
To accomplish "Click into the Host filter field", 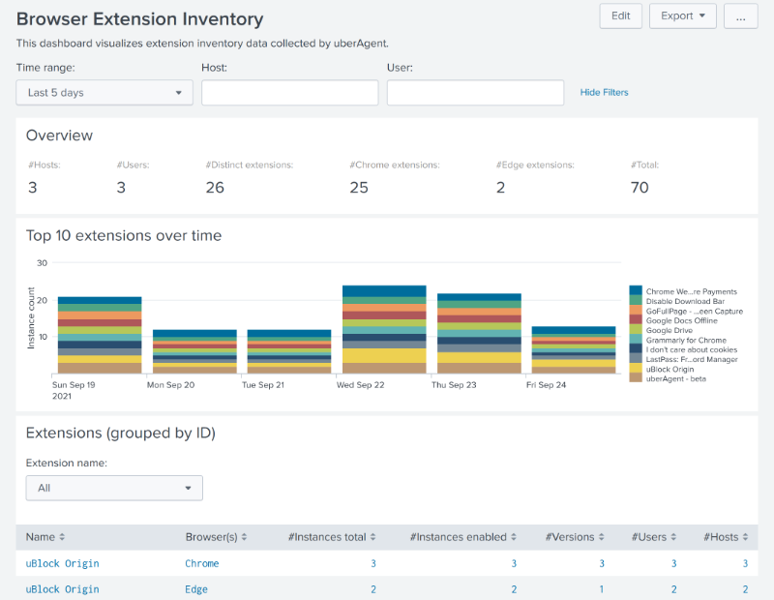I will (289, 93).
